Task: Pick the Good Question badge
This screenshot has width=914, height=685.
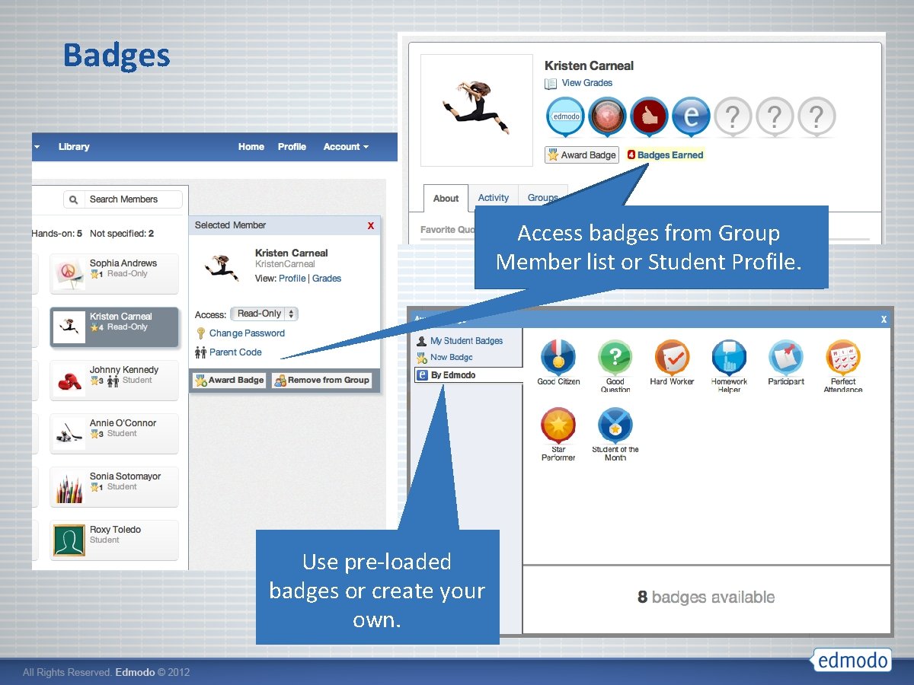Action: (x=615, y=356)
